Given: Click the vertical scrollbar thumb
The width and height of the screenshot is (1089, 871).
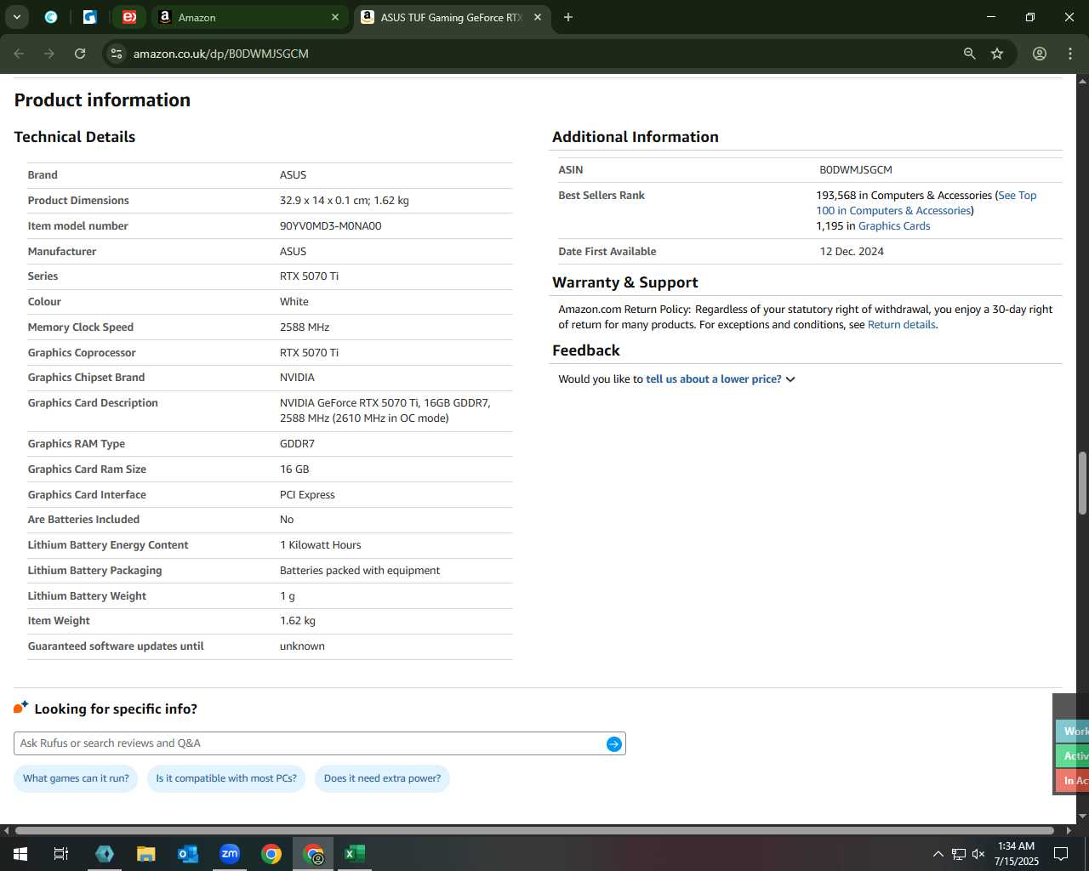Looking at the screenshot, I should [1082, 483].
